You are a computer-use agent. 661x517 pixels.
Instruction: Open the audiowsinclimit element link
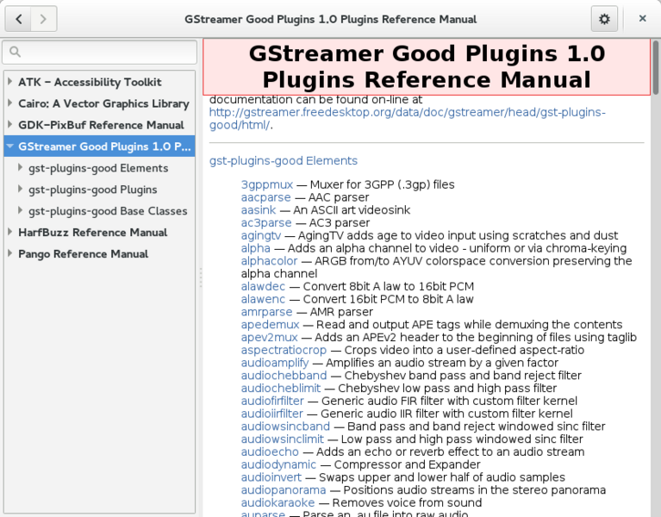tap(282, 439)
